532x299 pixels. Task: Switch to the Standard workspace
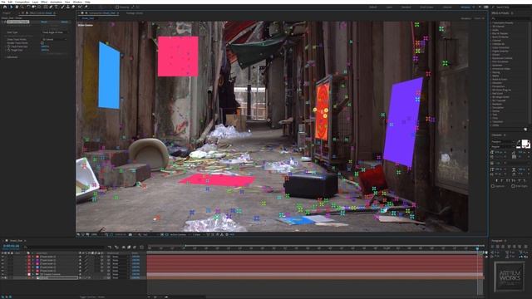pos(406,7)
